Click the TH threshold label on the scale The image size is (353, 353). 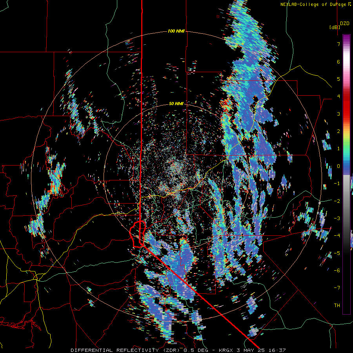337,305
